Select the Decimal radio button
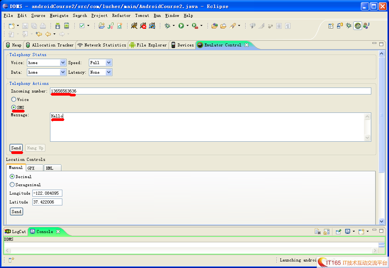 (x=12, y=177)
